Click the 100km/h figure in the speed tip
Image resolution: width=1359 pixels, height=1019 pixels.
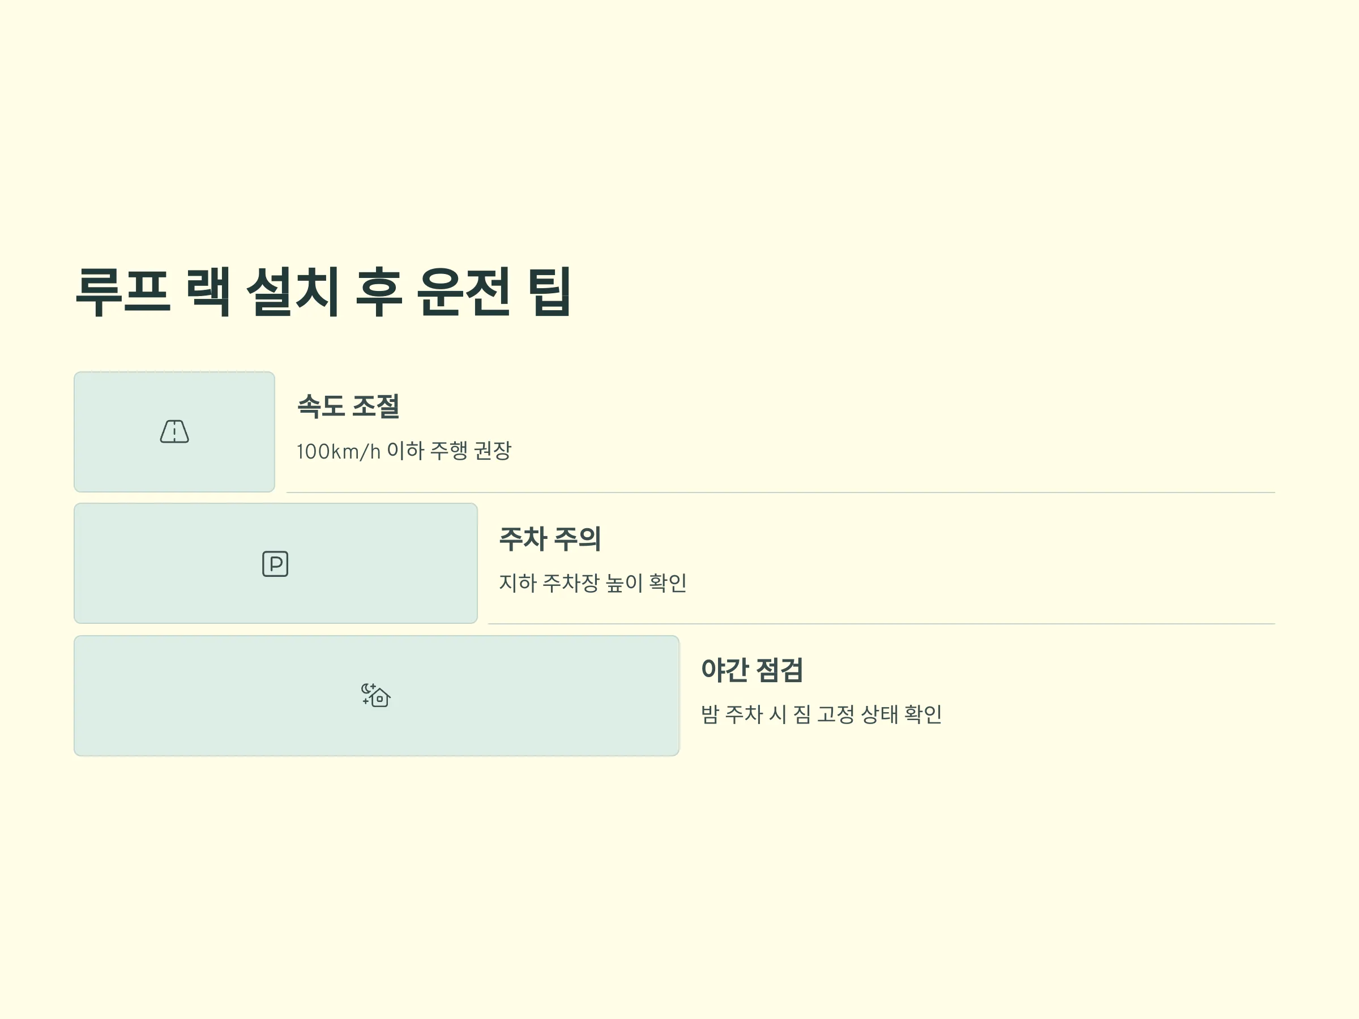339,451
